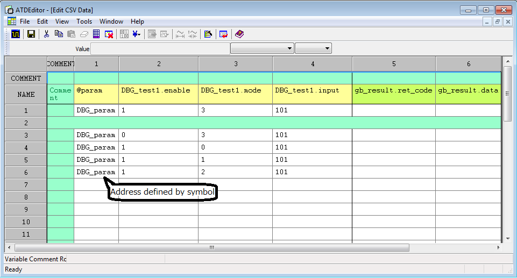The width and height of the screenshot is (517, 278).
Task: Click the input value 101 in row 5
Action: (312, 160)
